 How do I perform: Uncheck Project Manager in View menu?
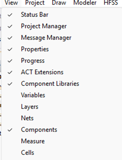[62, 26]
